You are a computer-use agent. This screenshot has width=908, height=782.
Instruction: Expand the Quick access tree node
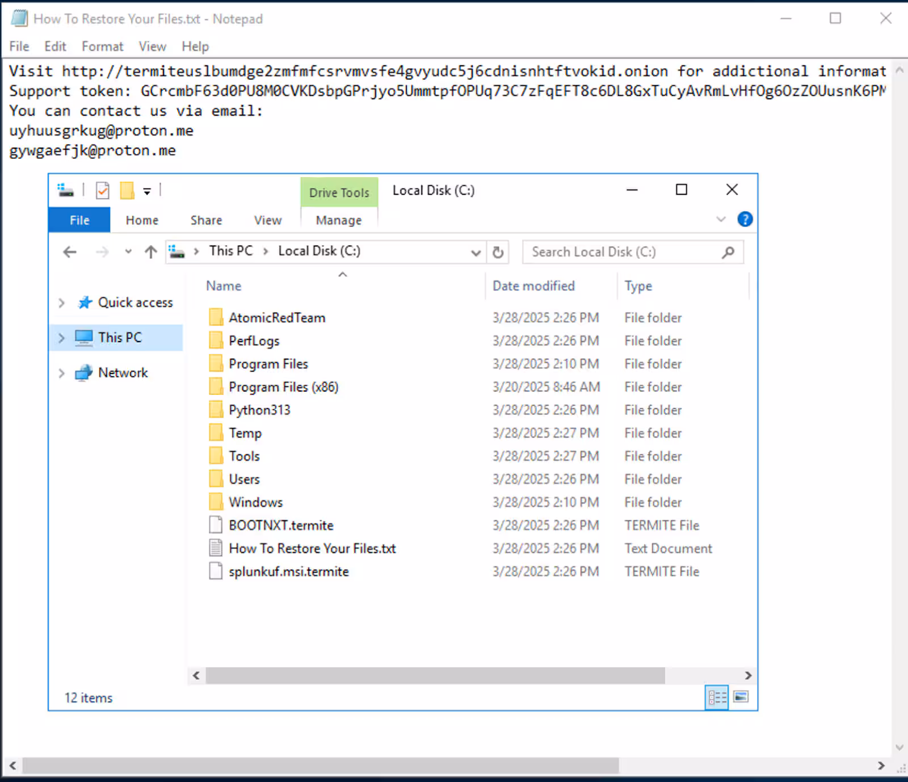(x=61, y=303)
